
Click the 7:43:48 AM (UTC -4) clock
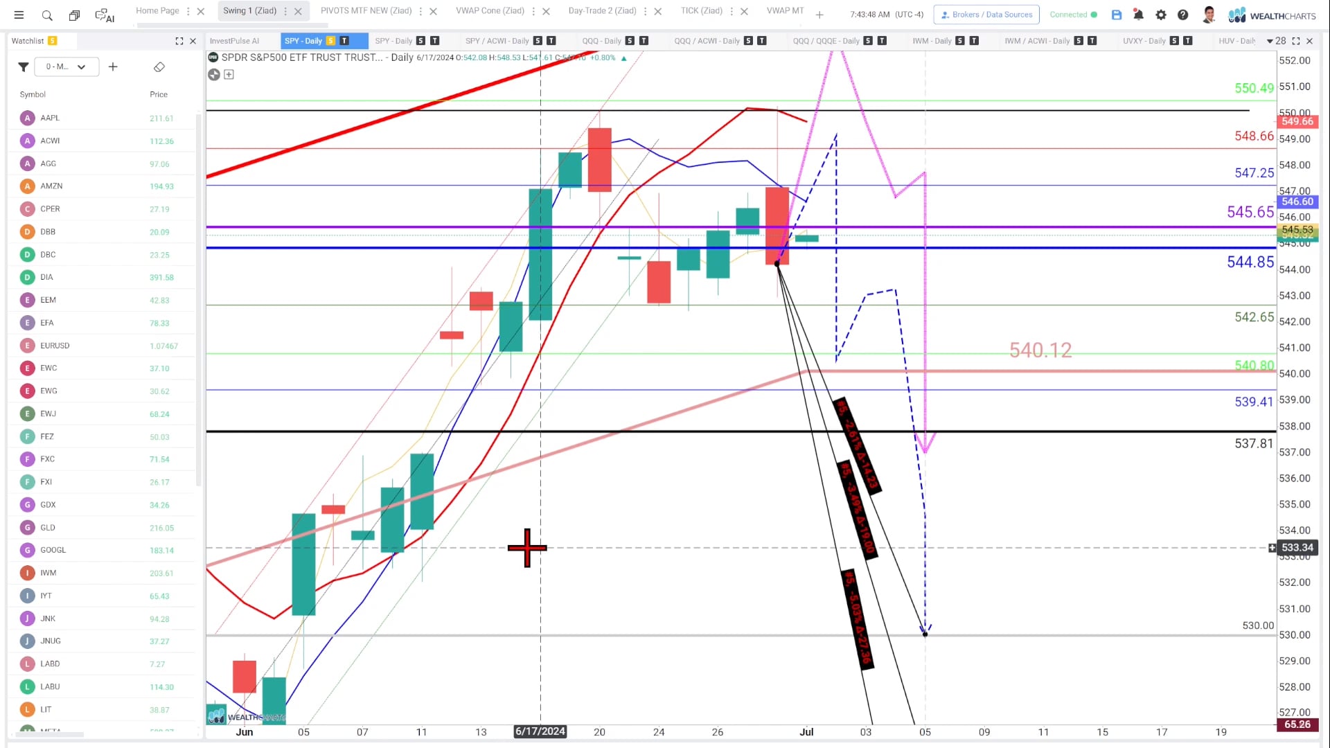coord(887,15)
